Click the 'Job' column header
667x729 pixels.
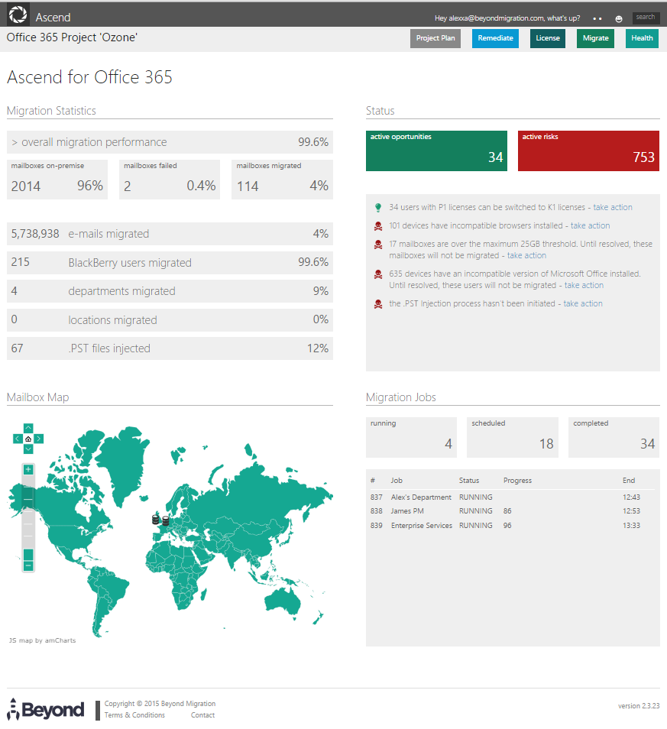397,480
